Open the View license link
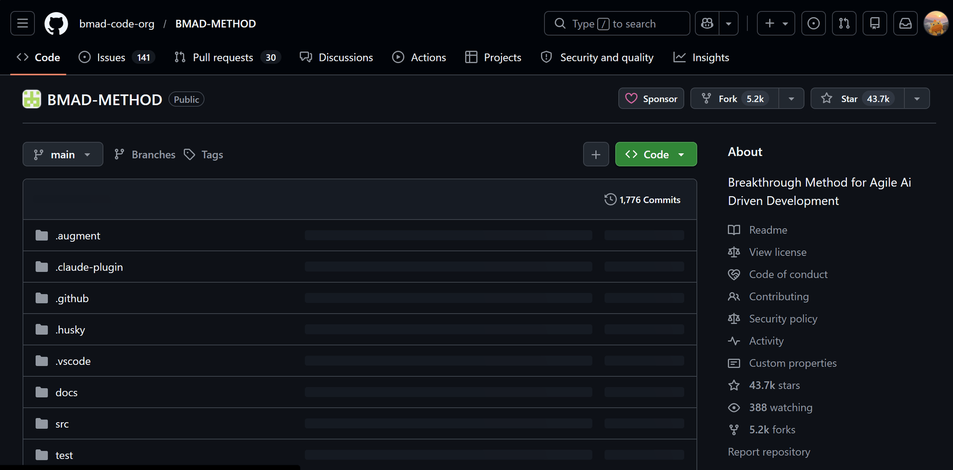 pyautogui.click(x=778, y=252)
